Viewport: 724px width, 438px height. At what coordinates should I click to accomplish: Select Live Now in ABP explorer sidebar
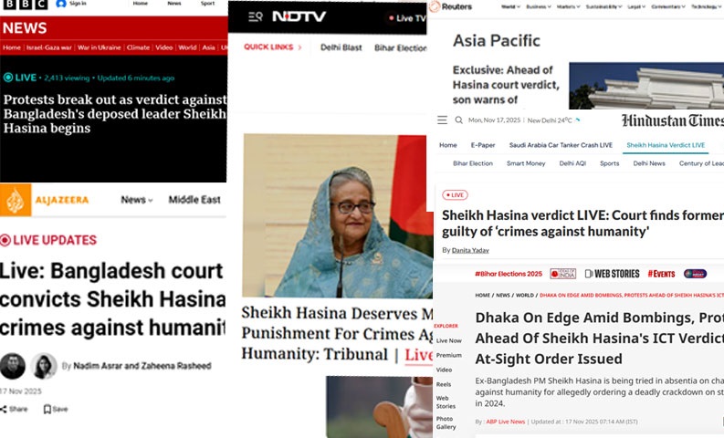pyautogui.click(x=449, y=340)
